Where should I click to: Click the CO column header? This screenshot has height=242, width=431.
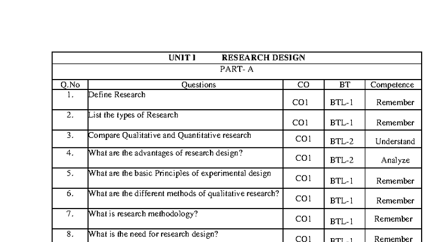pos(303,85)
